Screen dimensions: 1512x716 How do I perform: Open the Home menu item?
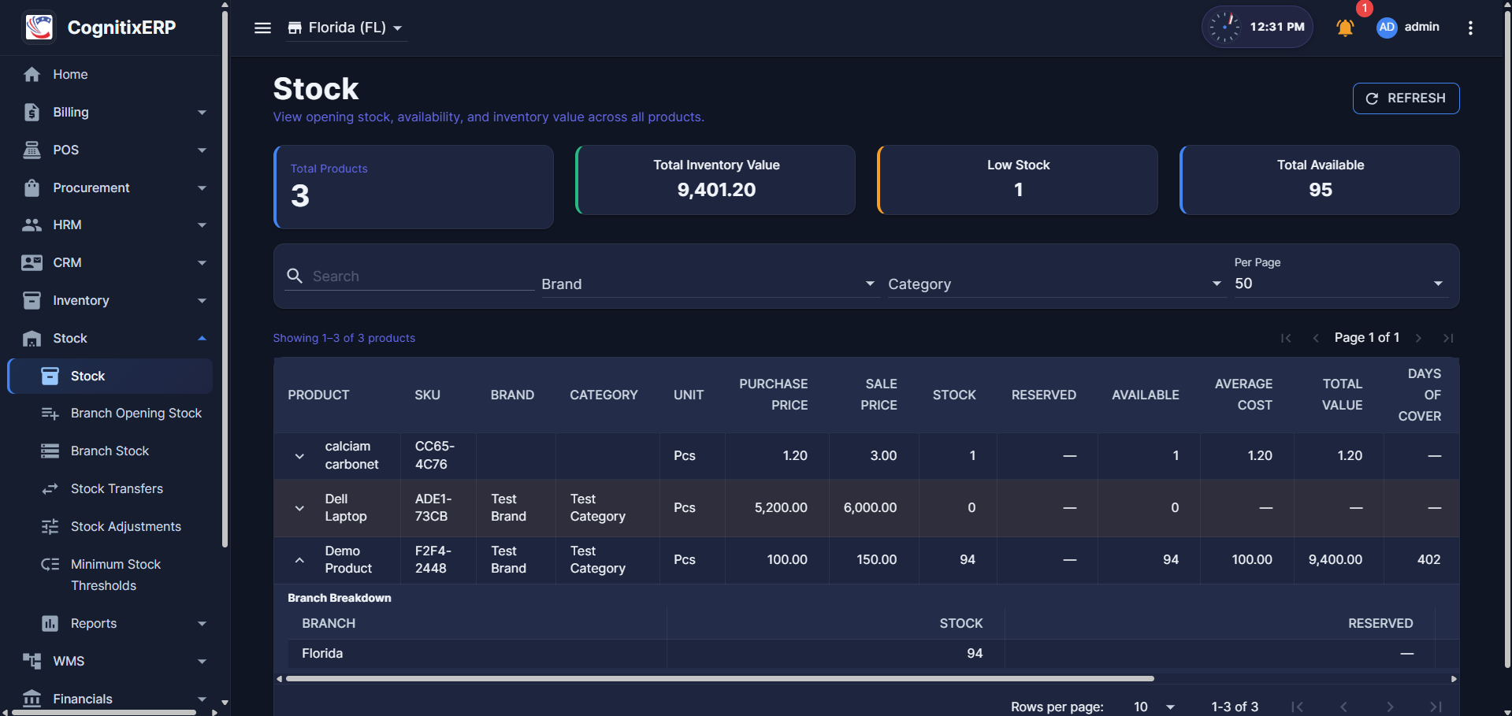coord(110,74)
